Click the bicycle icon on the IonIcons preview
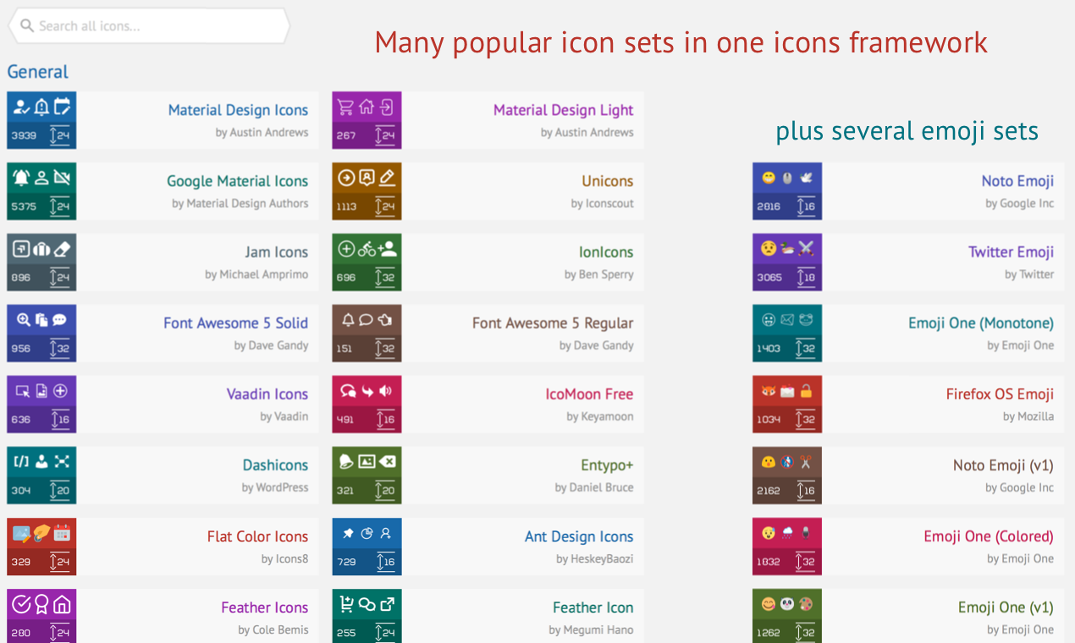 tap(367, 249)
